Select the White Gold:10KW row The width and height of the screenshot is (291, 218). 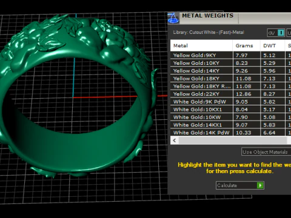pyautogui.click(x=230, y=117)
